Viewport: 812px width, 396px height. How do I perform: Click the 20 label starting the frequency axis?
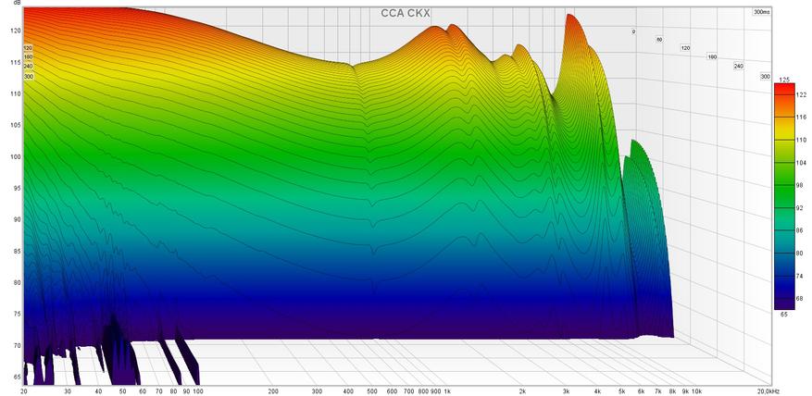[x=23, y=391]
